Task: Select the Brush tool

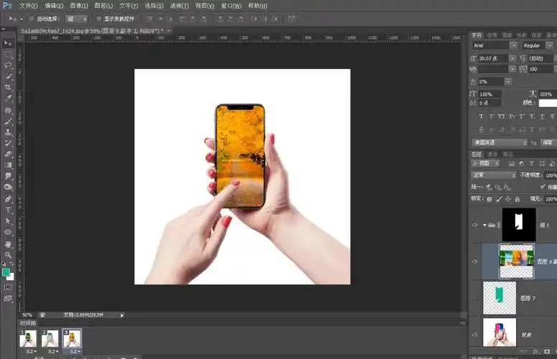Action: (8, 121)
